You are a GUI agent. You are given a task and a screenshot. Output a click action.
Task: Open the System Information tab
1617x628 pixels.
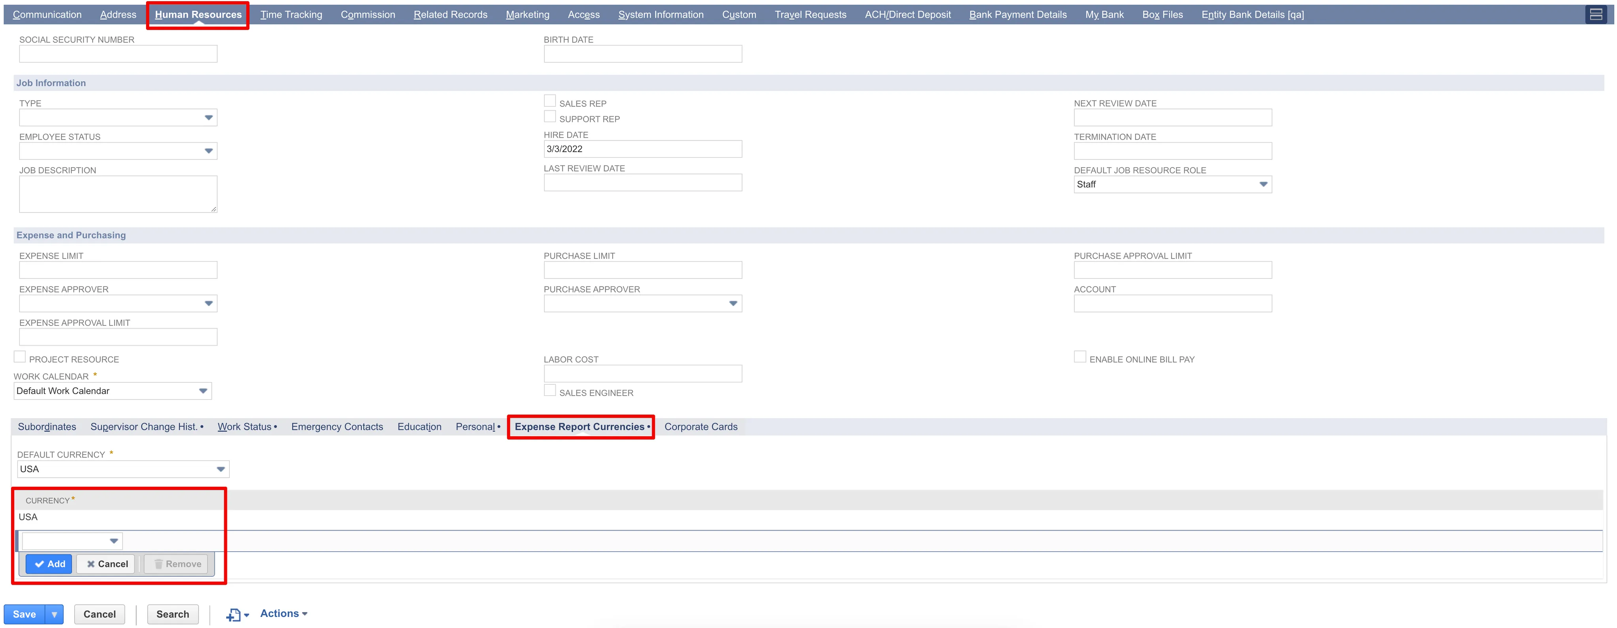(660, 15)
